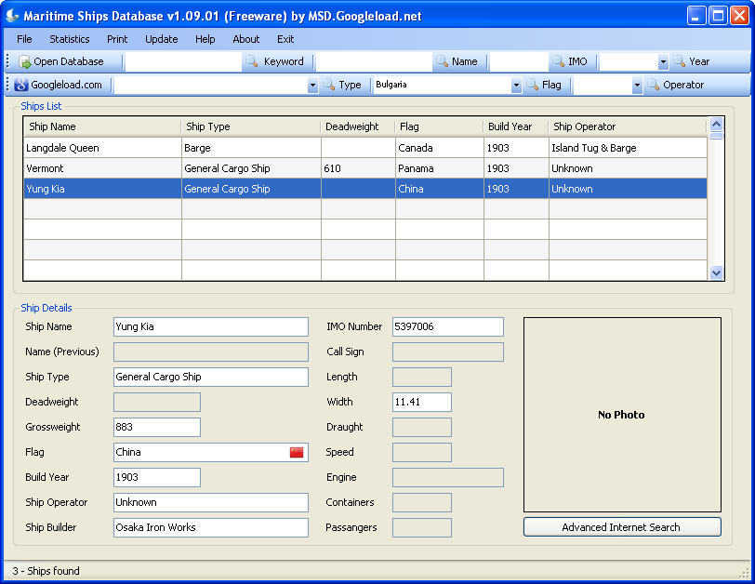Open the Update menu

(161, 39)
